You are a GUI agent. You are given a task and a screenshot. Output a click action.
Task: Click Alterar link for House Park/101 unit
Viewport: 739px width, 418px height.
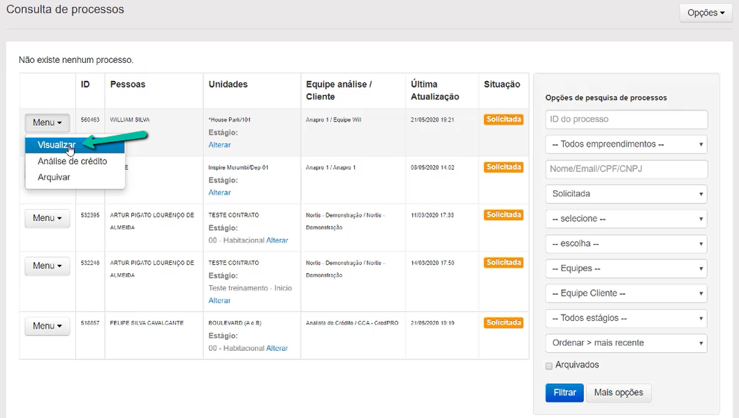point(219,145)
